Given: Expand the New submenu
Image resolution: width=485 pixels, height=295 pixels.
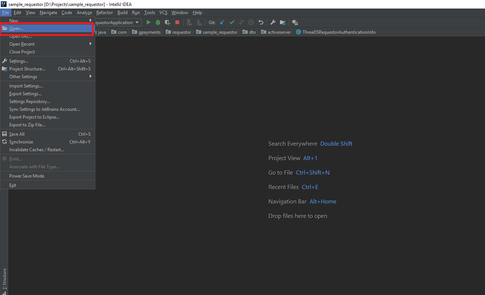Looking at the screenshot, I should tap(47, 21).
